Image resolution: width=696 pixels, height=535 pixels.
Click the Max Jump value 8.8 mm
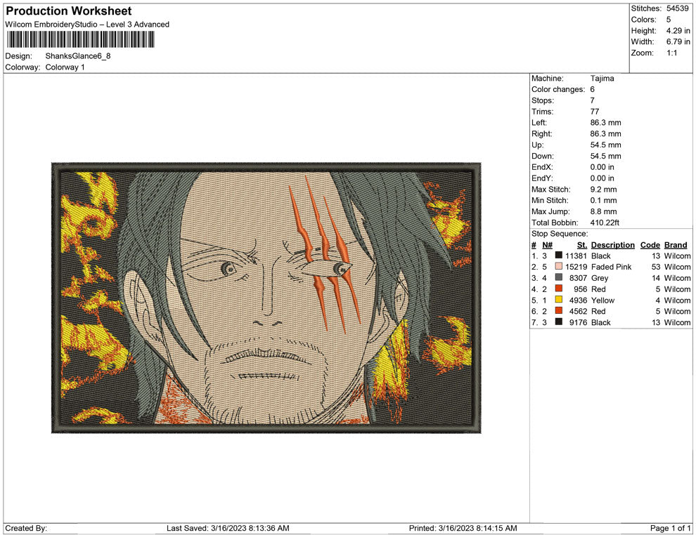[x=604, y=211]
